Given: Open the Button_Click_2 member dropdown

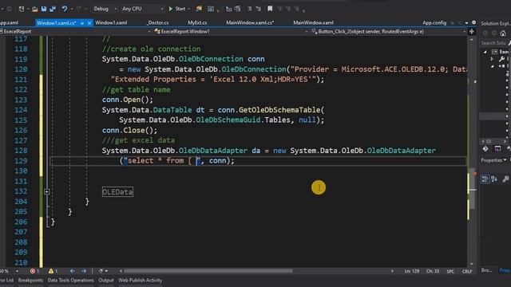Looking at the screenshot, I should [388, 32].
